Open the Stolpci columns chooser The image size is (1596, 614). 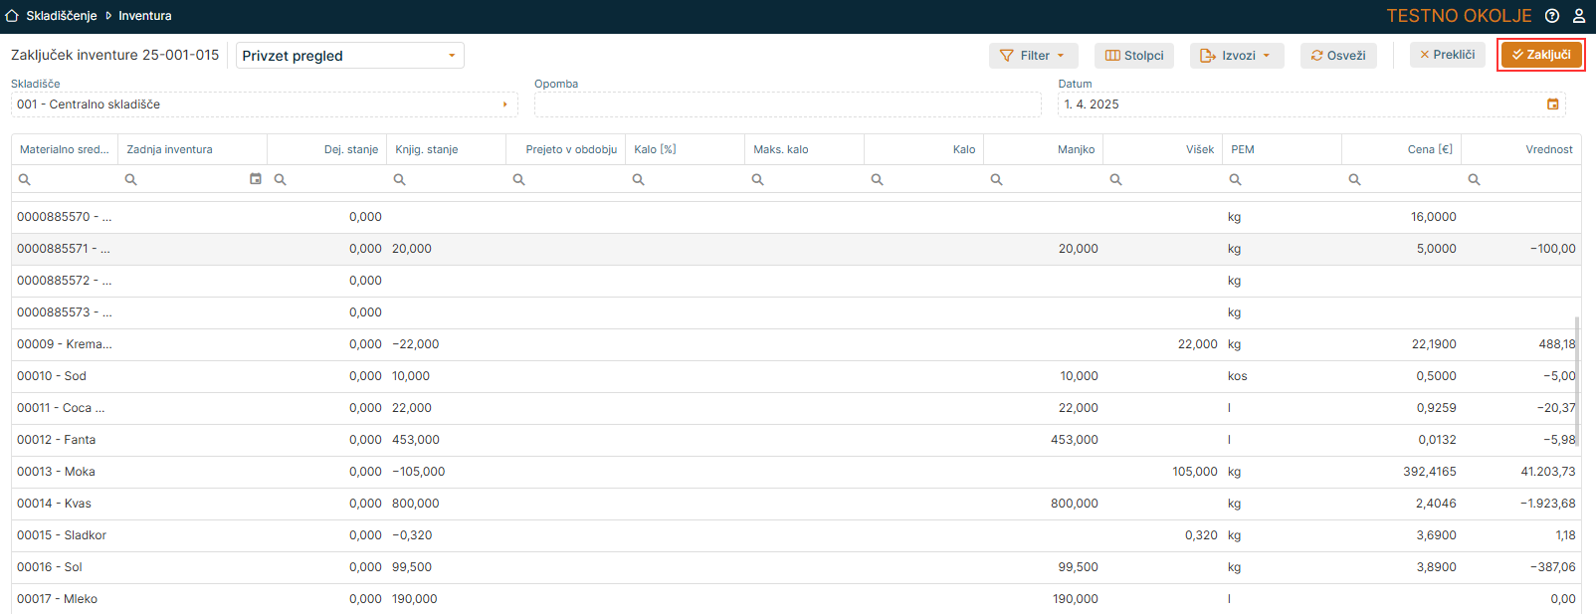[1133, 56]
